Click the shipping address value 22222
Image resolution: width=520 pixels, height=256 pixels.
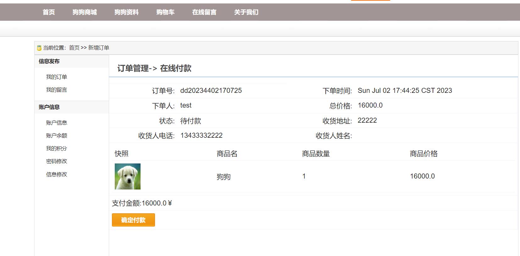[x=367, y=120]
